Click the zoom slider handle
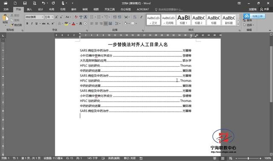Viewport: 273px width, 161px height. click(248, 158)
